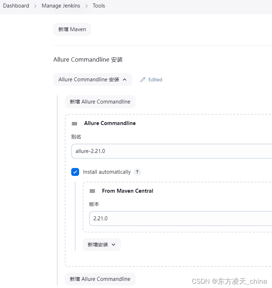The image size is (272, 288).
Task: Click the drag handle beside Allure Commandline
Action: coord(74,123)
